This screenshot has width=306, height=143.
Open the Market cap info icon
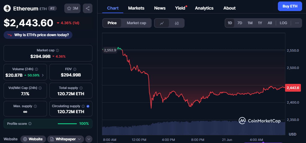[x=57, y=50]
